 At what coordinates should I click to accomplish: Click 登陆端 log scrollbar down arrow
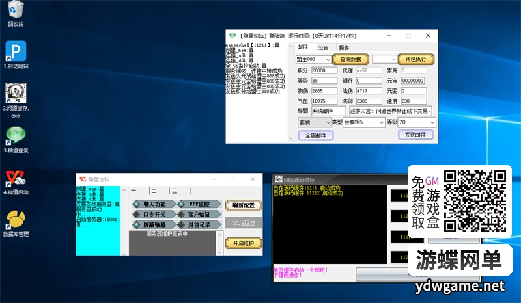pos(290,138)
